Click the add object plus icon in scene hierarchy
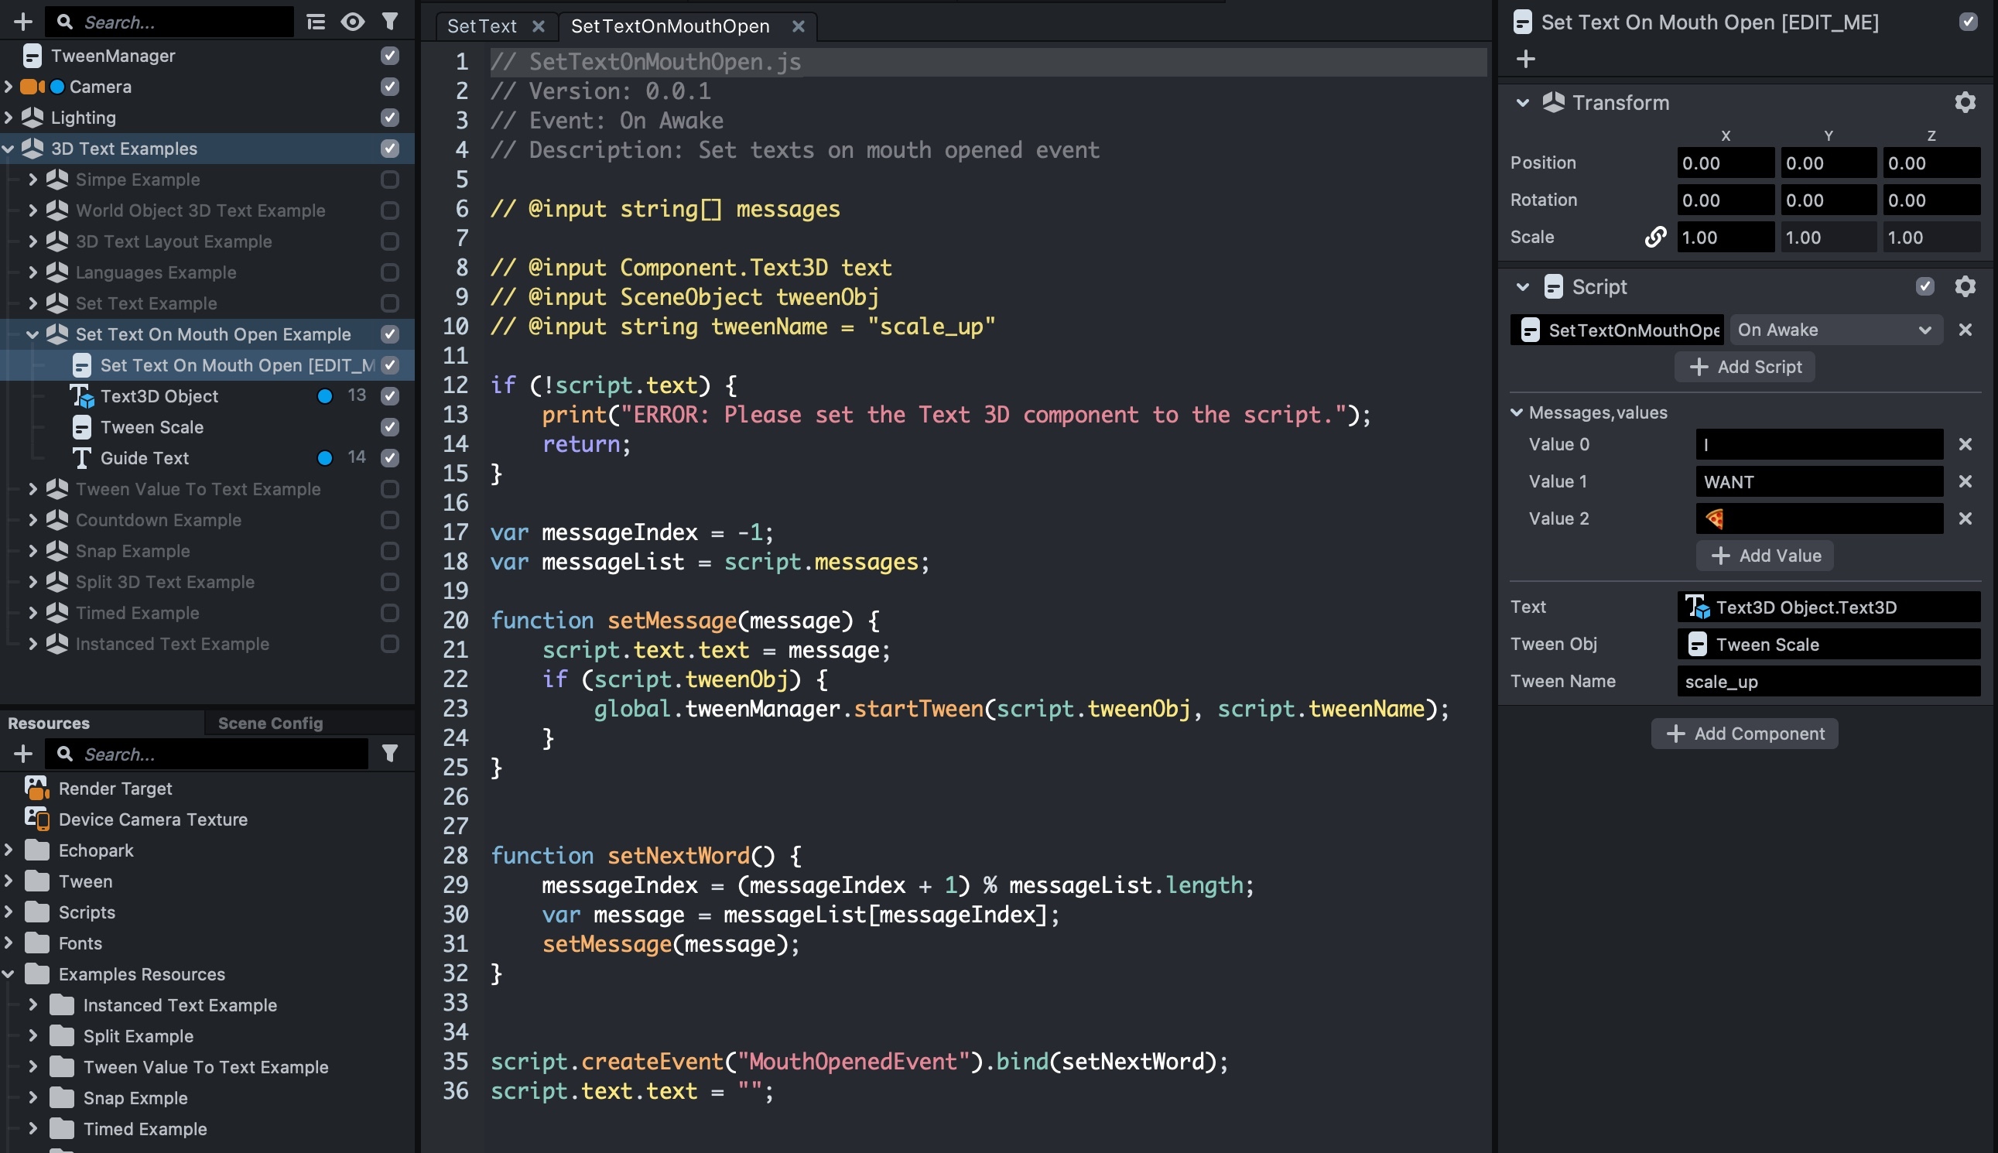The height and width of the screenshot is (1153, 1998). (22, 22)
